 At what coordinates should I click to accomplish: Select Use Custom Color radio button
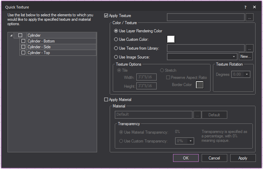coord(116,39)
